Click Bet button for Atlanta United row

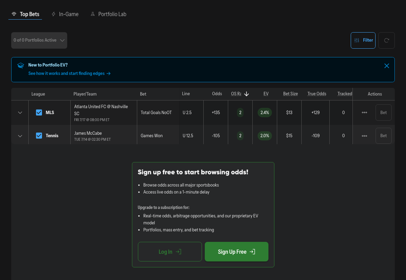[x=384, y=112]
